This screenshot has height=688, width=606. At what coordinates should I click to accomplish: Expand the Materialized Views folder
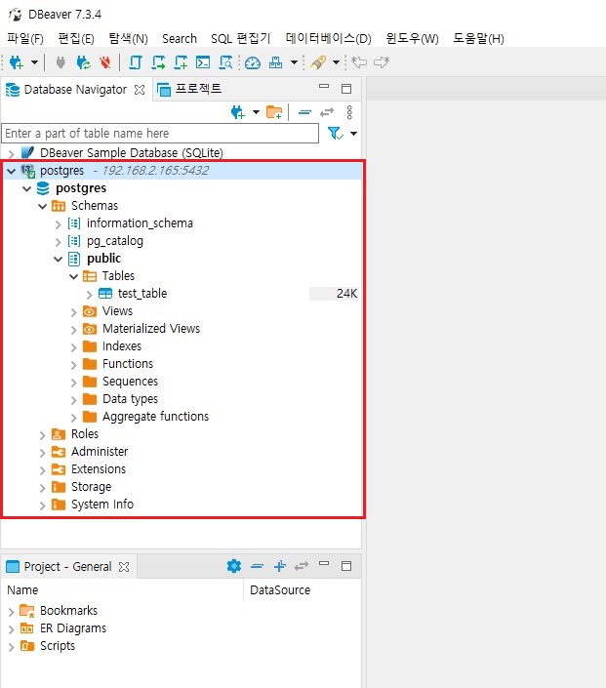point(74,330)
